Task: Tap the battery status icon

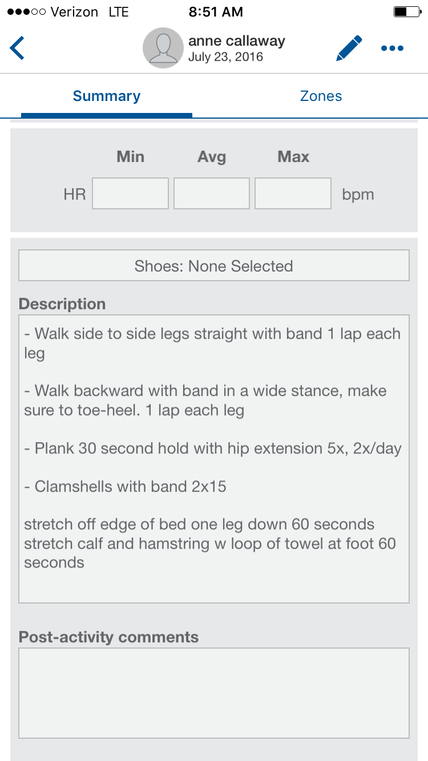Action: (407, 11)
